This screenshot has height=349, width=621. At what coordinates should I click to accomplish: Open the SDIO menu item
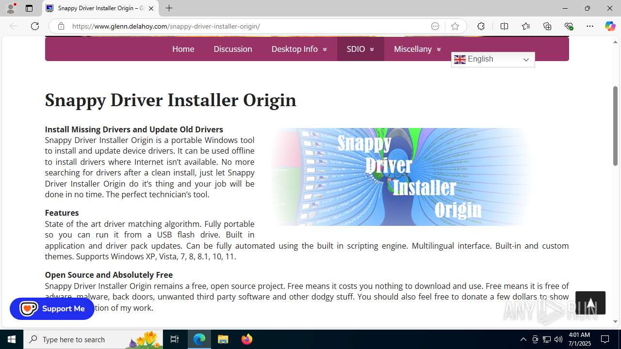click(x=356, y=49)
